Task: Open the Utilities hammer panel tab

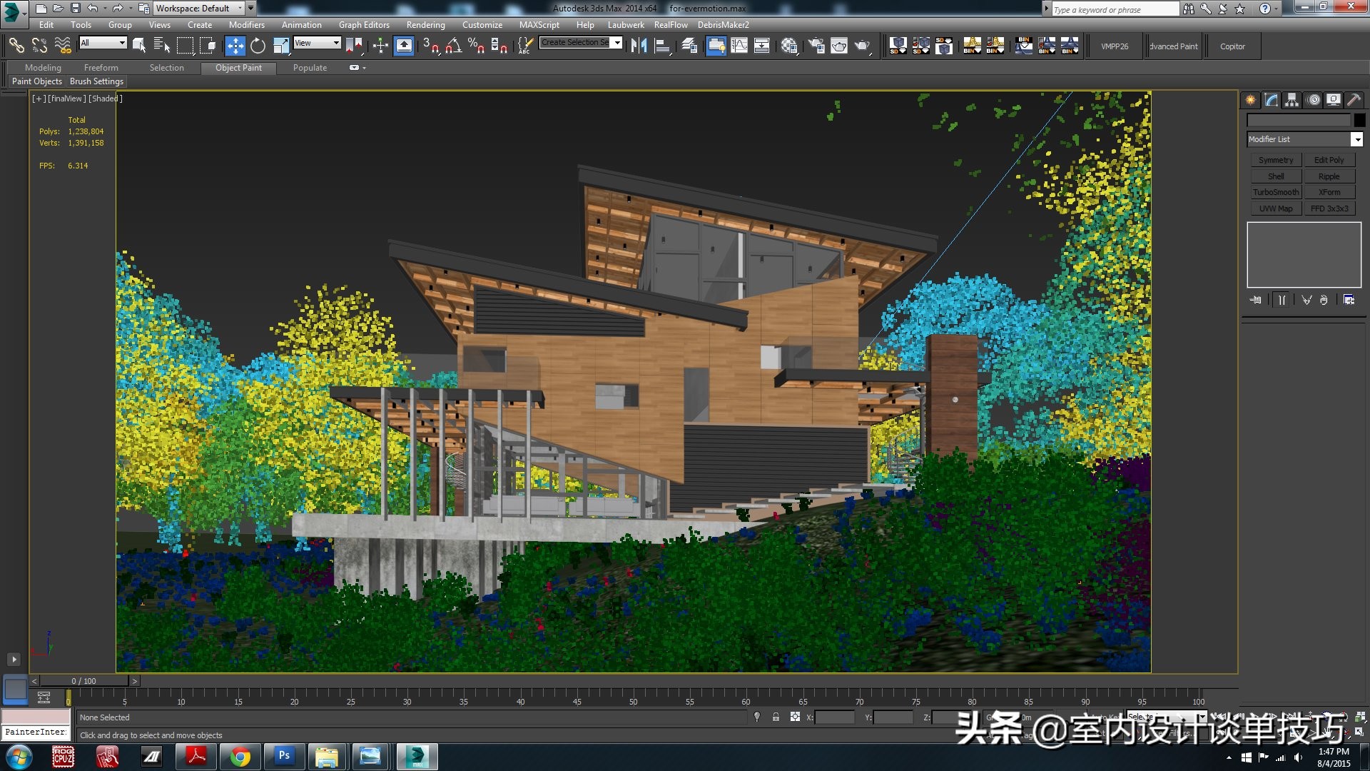Action: (x=1354, y=101)
